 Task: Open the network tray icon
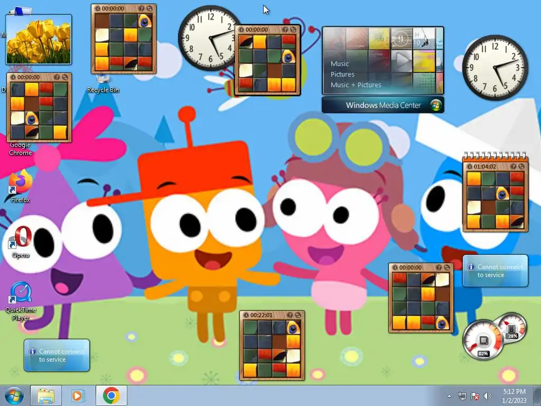click(462, 396)
